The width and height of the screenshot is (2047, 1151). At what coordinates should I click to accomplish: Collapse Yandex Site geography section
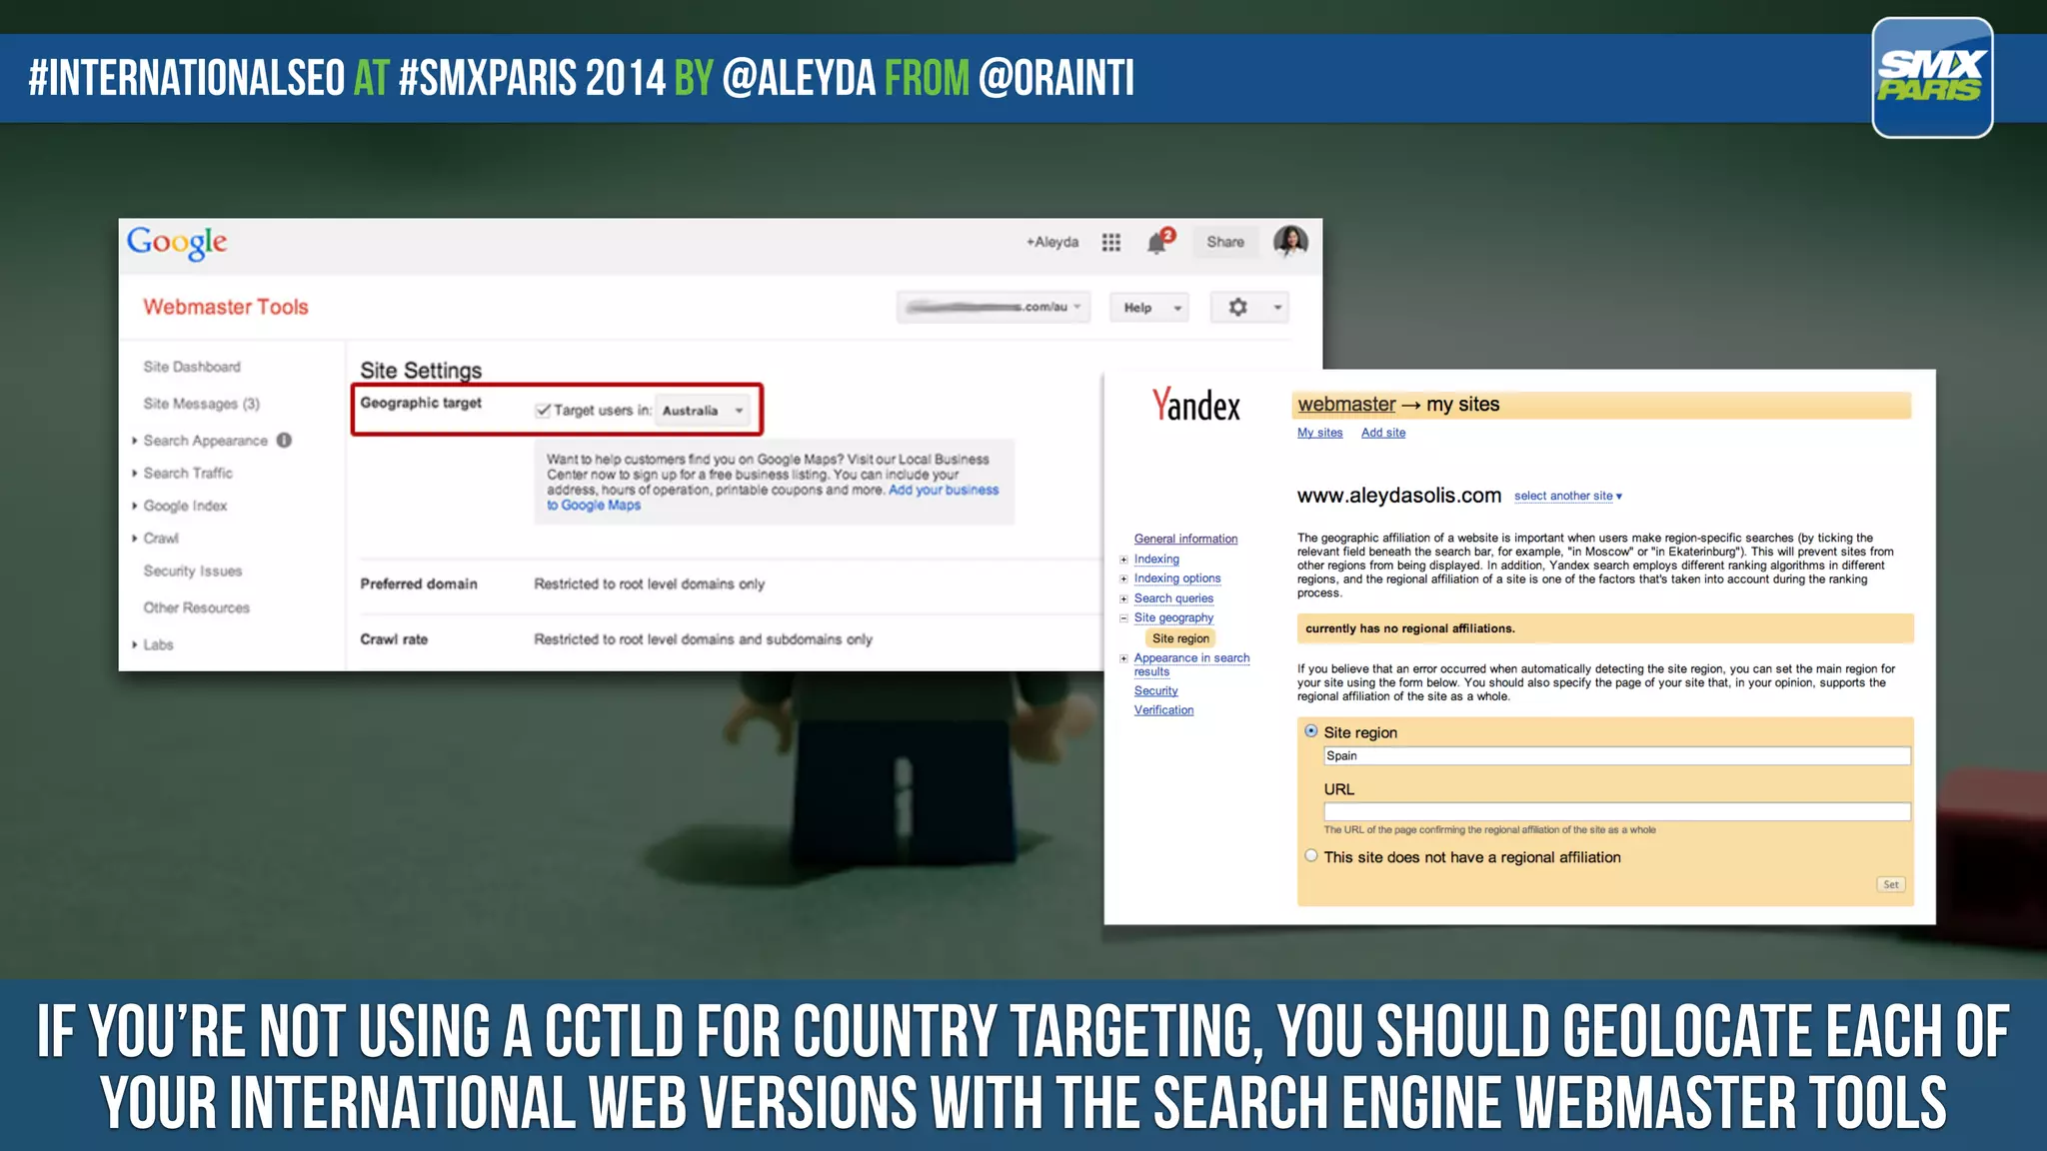[1123, 618]
